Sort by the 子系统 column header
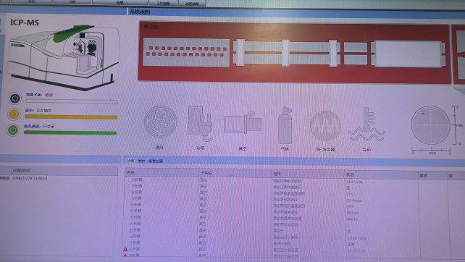 tap(235, 173)
